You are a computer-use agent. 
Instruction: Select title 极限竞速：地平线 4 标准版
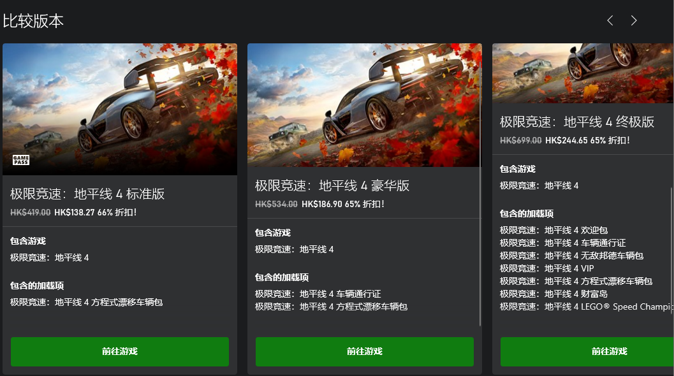(x=87, y=194)
